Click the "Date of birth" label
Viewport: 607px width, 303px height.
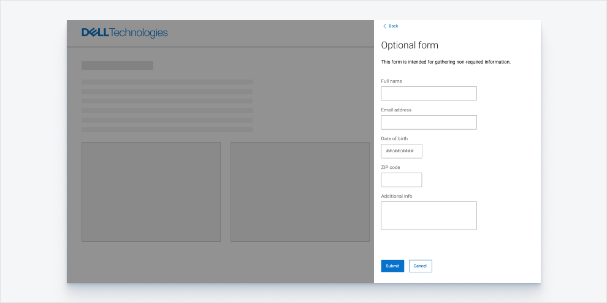pyautogui.click(x=394, y=139)
